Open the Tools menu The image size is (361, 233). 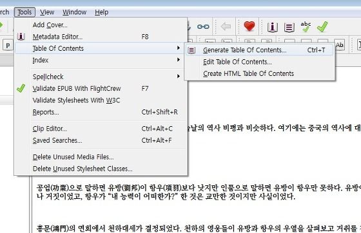pos(24,12)
